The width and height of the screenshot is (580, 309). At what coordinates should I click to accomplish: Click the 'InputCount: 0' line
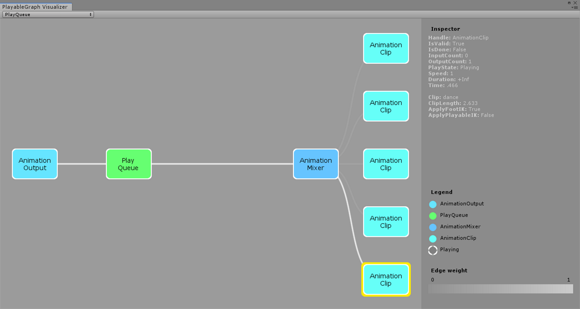tap(448, 56)
